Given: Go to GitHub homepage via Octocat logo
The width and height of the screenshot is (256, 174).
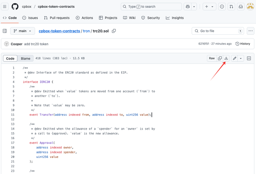Looking at the screenshot, I should [x=15, y=6].
